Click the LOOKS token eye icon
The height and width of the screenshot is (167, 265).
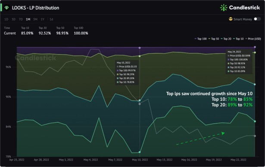point(6,8)
